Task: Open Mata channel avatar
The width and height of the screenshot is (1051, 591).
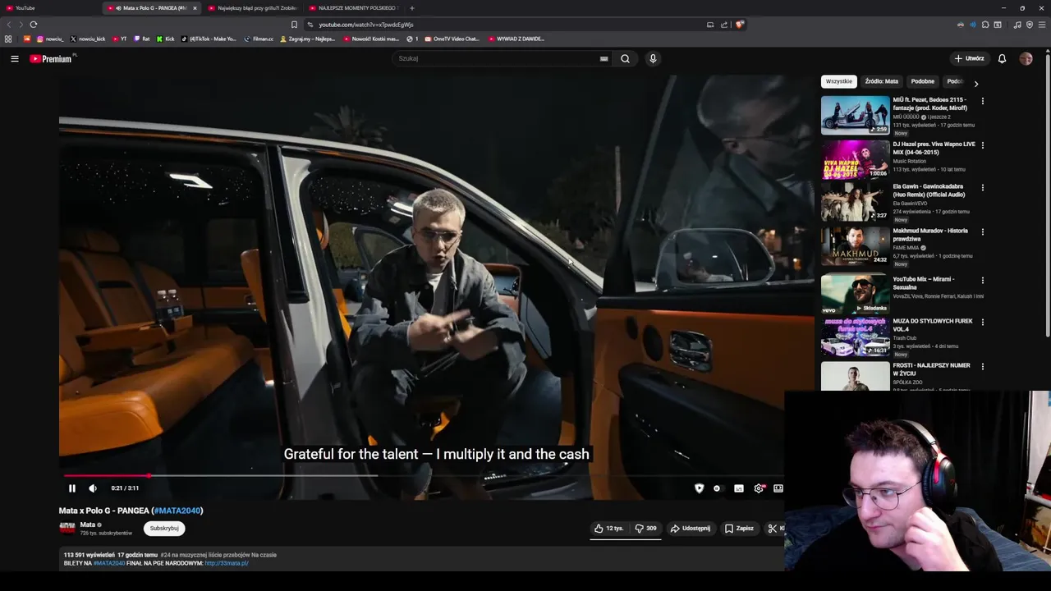Action: click(x=67, y=529)
